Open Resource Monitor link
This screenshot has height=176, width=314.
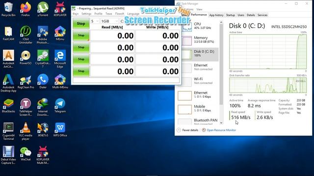click(221, 130)
